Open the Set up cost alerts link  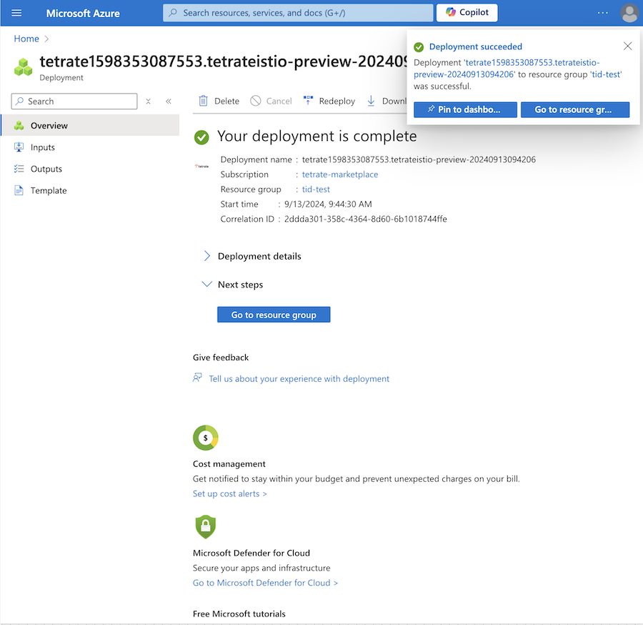[229, 493]
